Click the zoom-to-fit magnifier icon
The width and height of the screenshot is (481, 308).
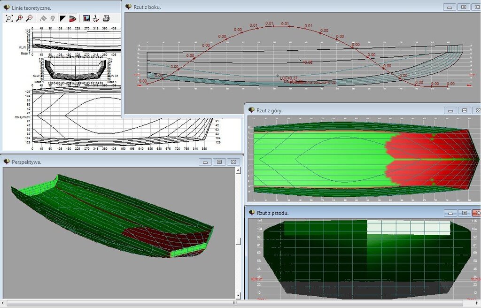click(x=9, y=18)
